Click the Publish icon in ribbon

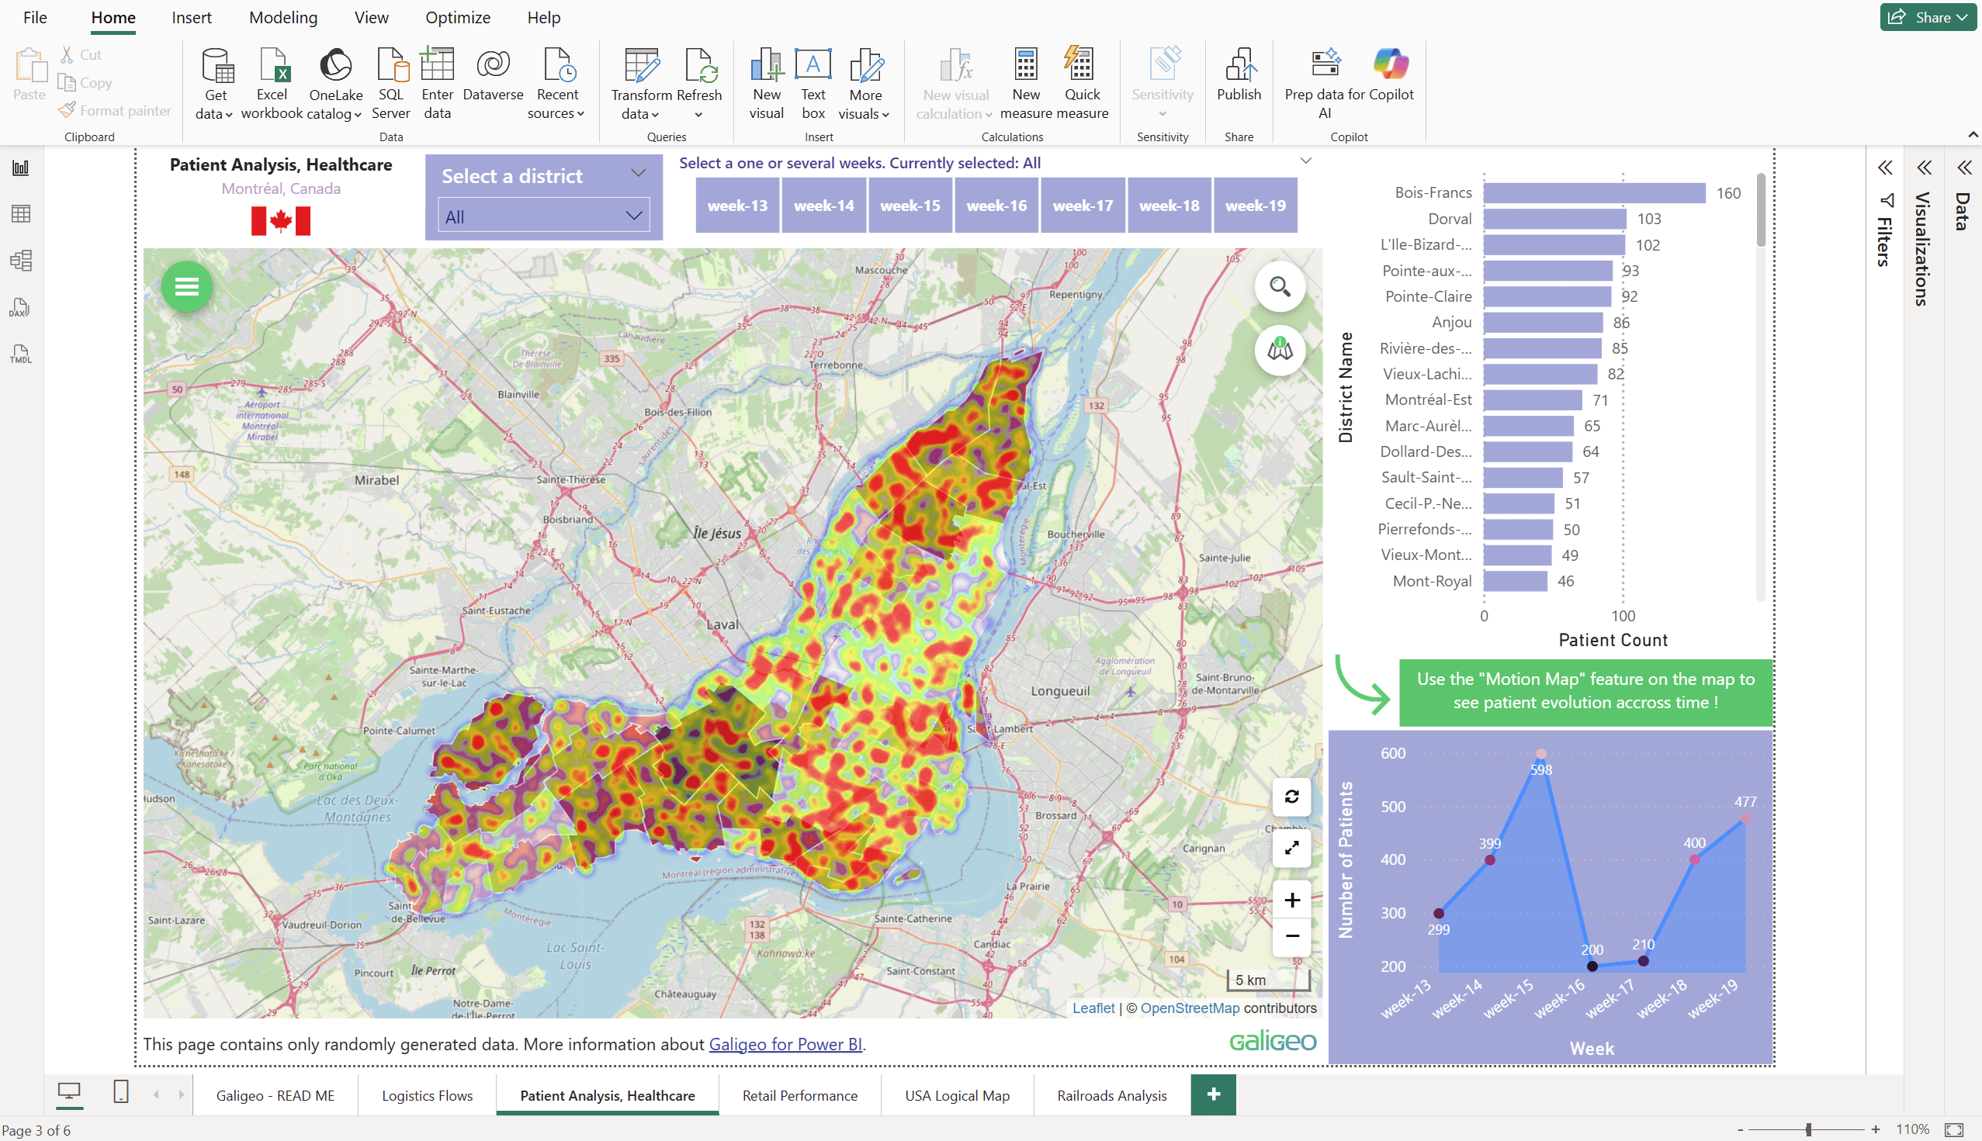(1239, 66)
